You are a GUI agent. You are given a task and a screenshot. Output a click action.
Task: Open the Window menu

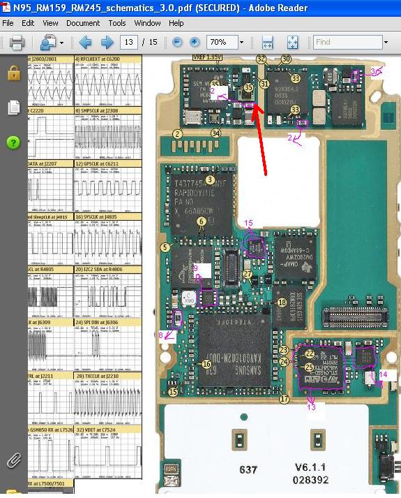pos(147,23)
